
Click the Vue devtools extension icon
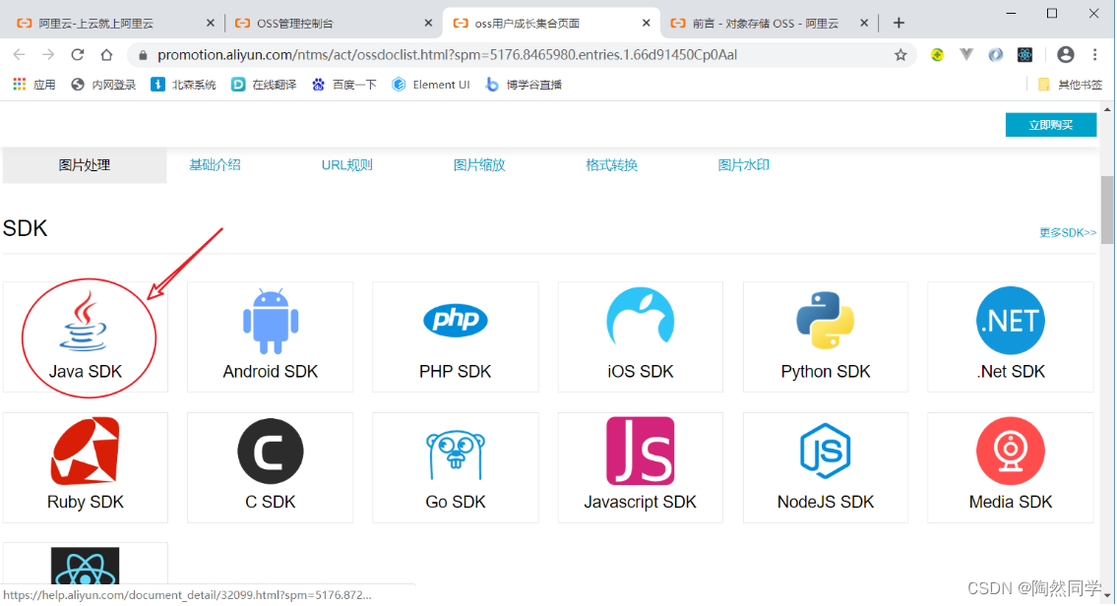[966, 55]
